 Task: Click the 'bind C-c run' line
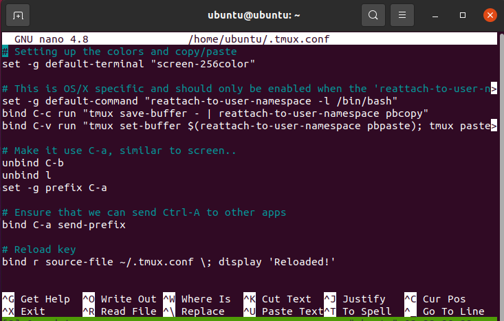(215, 113)
